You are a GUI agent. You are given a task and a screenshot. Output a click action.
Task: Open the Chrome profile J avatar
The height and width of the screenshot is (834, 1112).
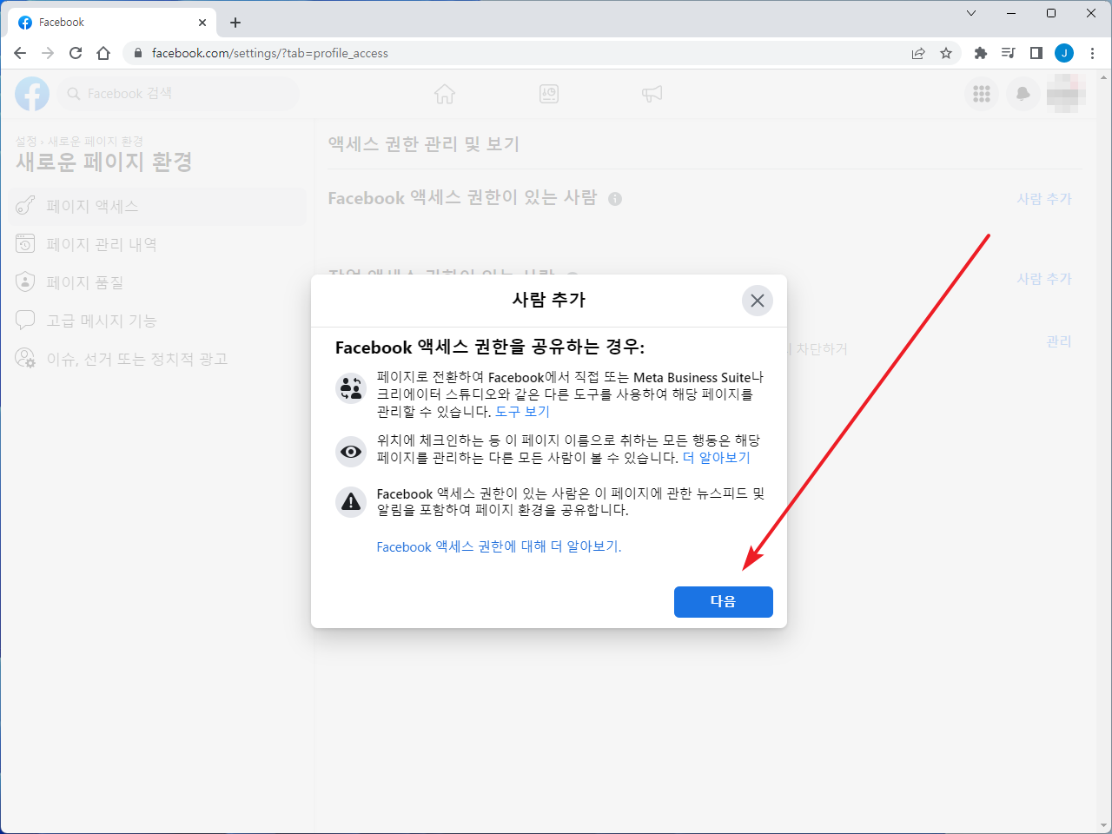[1064, 53]
